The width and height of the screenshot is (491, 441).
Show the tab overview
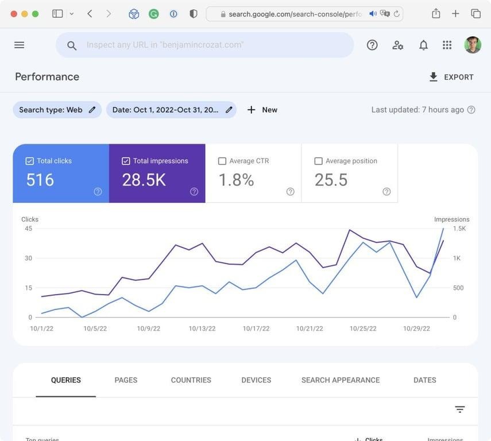[475, 14]
